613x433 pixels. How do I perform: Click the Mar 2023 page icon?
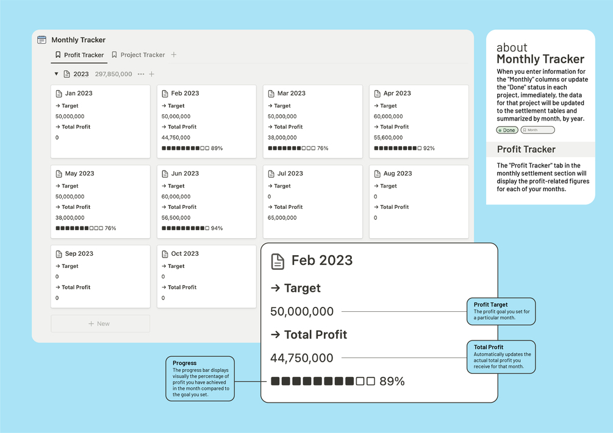click(x=271, y=94)
